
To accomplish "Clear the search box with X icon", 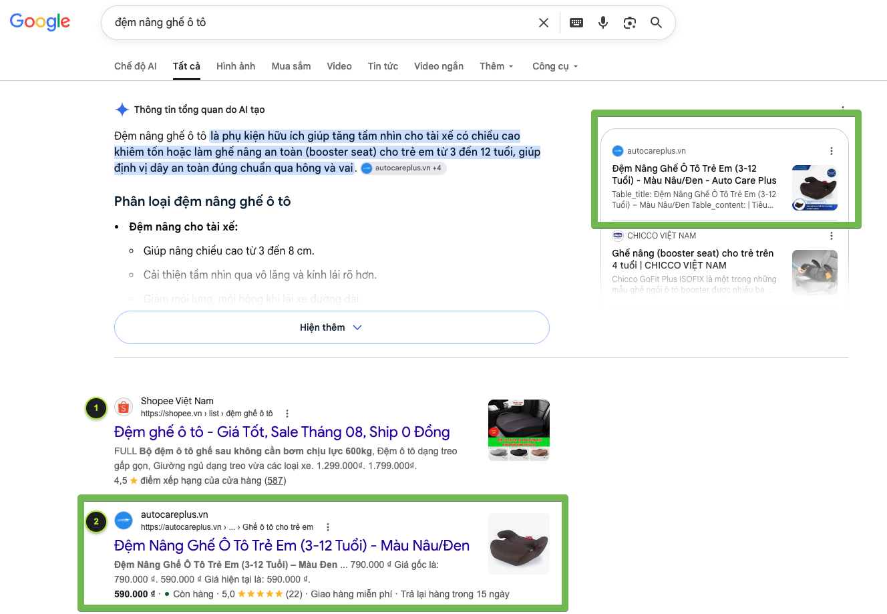I will pyautogui.click(x=544, y=23).
